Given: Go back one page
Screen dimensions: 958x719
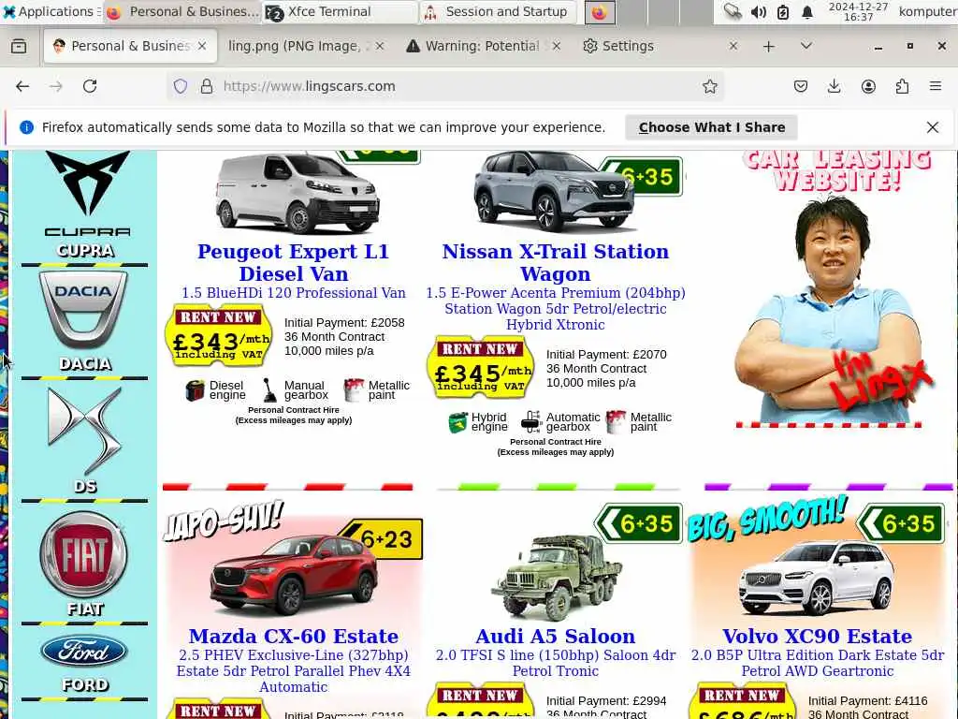Looking at the screenshot, I should point(22,86).
